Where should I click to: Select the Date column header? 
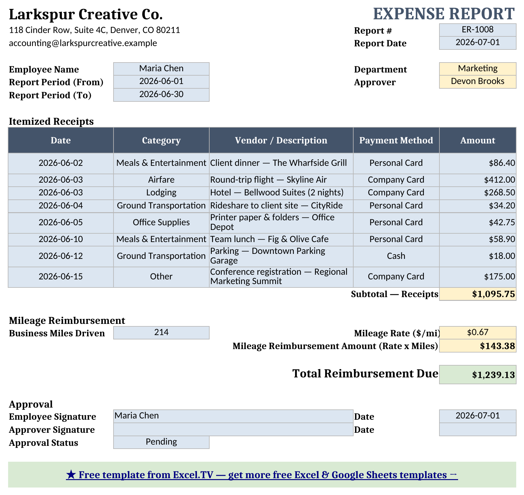pyautogui.click(x=61, y=140)
